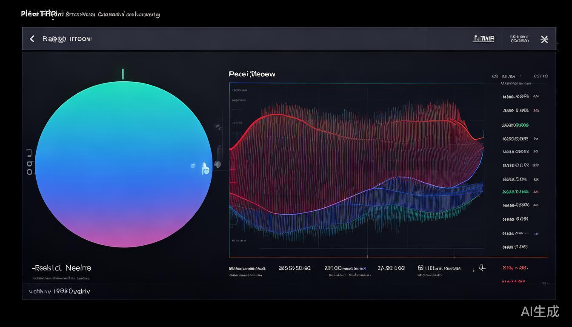The width and height of the screenshot is (572, 327).
Task: Click the small down arrow below the chart
Action: 473,270
